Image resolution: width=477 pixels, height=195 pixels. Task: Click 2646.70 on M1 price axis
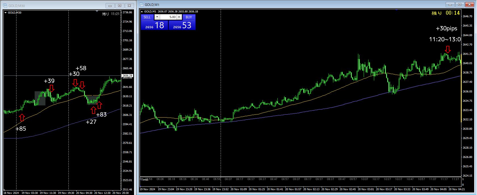click(x=467, y=16)
